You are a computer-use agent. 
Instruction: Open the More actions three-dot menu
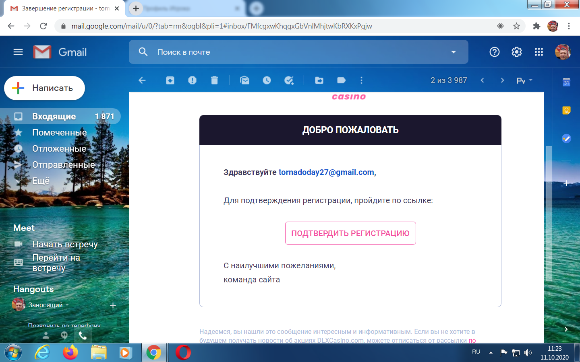point(361,80)
